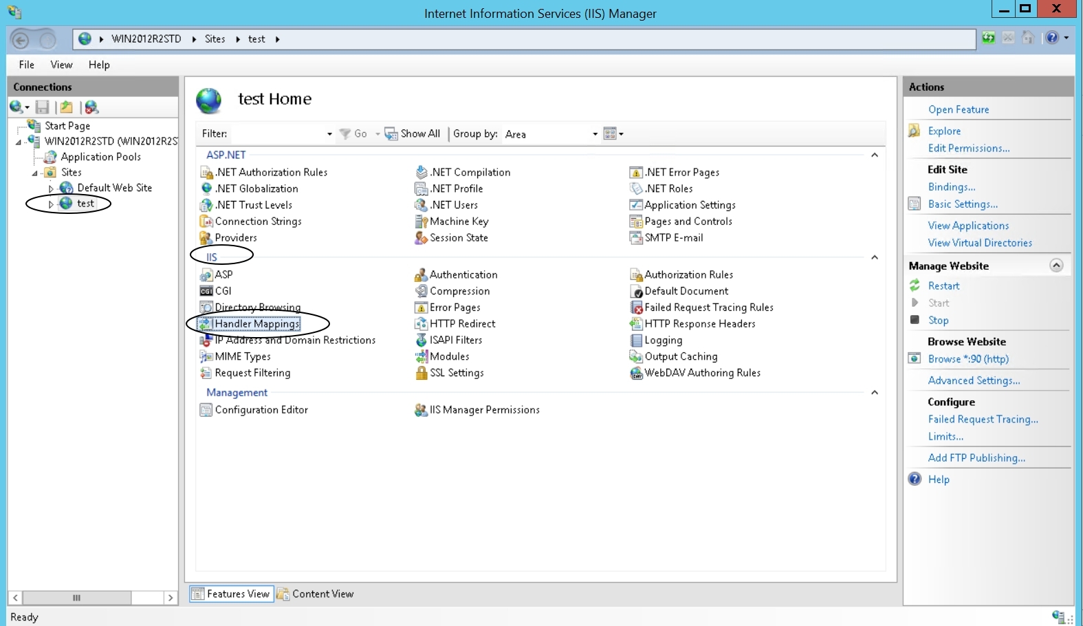
Task: Open the site Bindings link
Action: pos(952,187)
